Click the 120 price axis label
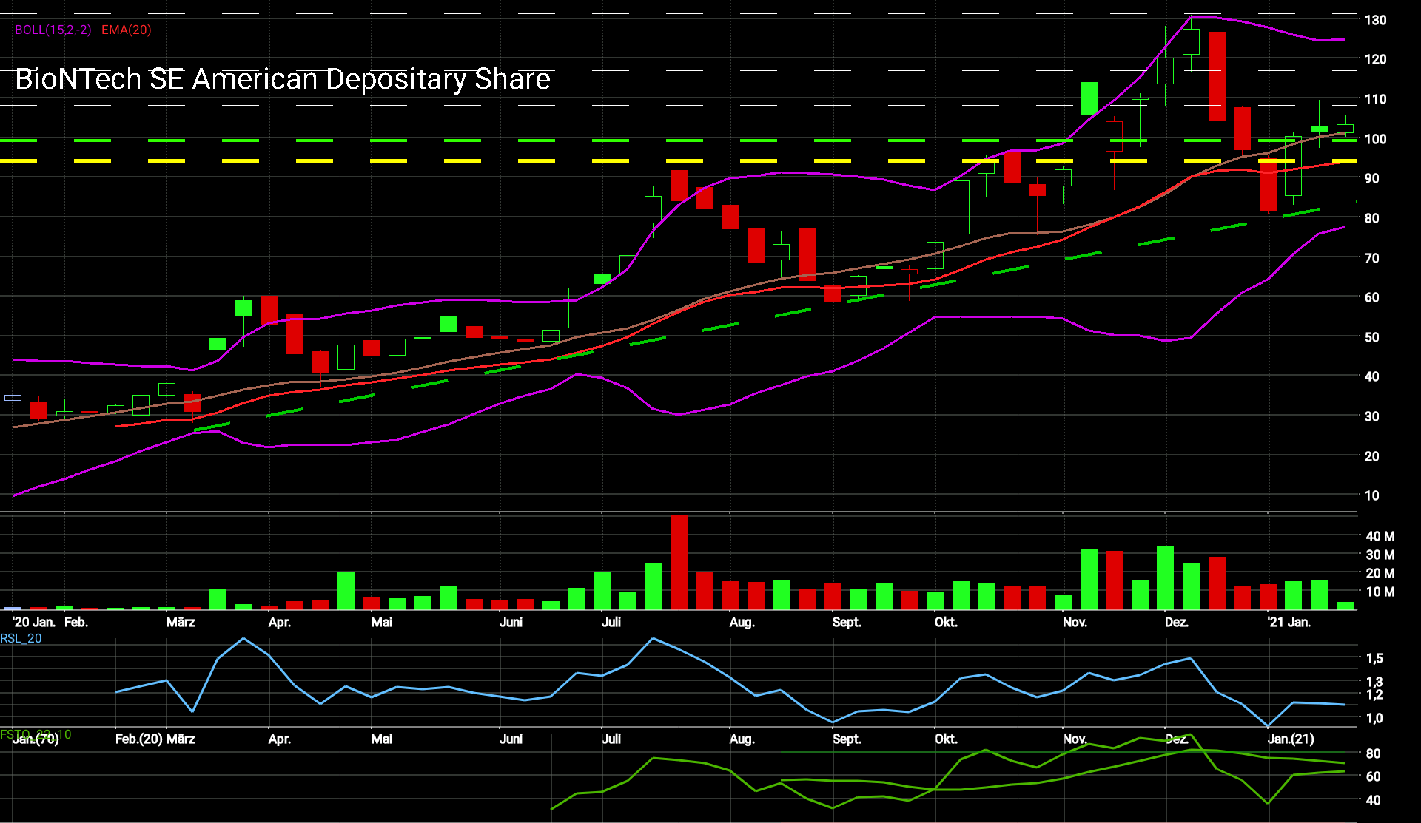The height and width of the screenshot is (823, 1421). pos(1376,59)
